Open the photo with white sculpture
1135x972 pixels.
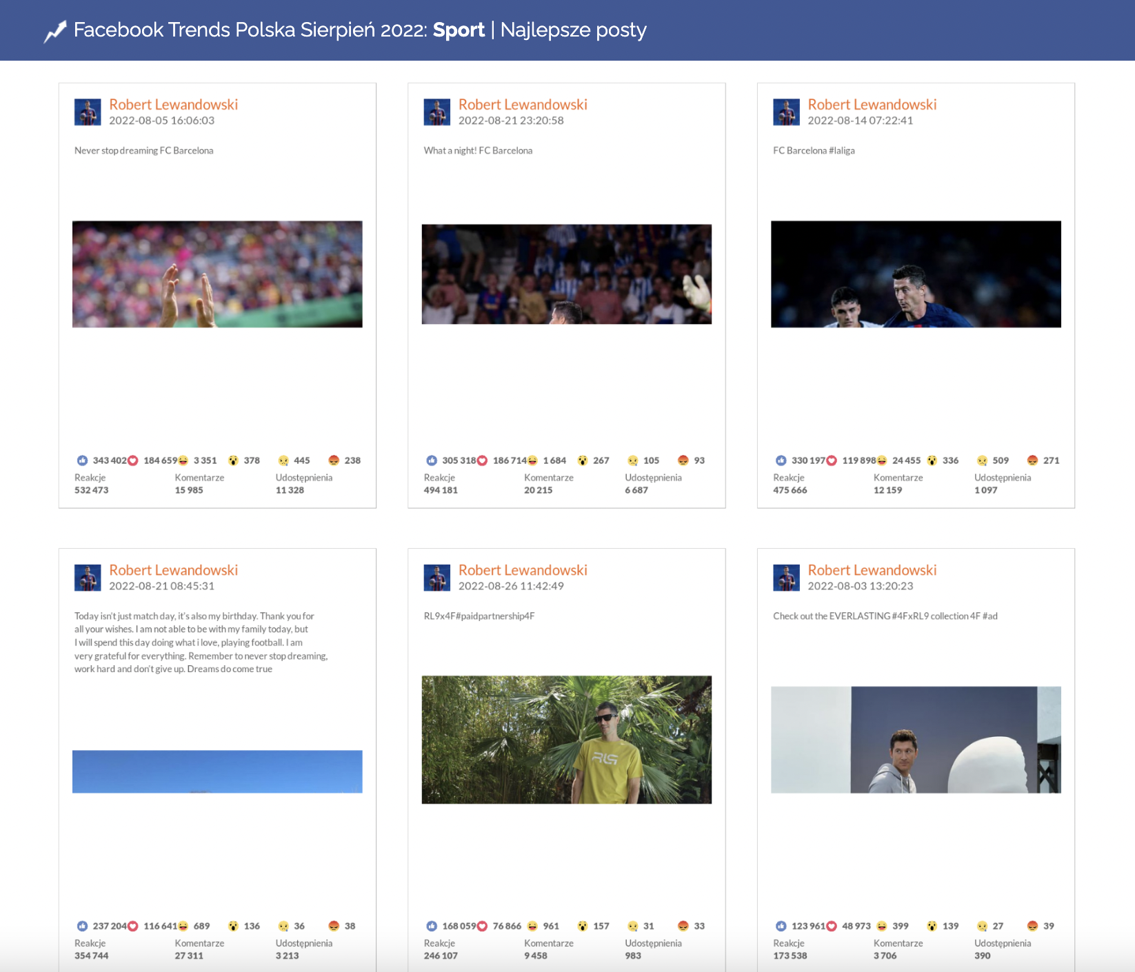916,739
